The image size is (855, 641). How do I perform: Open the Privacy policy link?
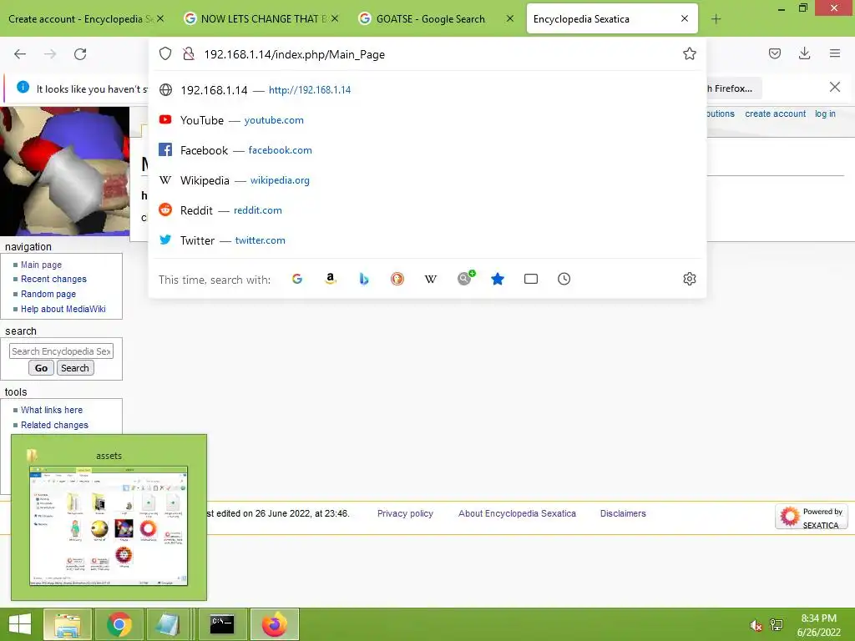[405, 513]
